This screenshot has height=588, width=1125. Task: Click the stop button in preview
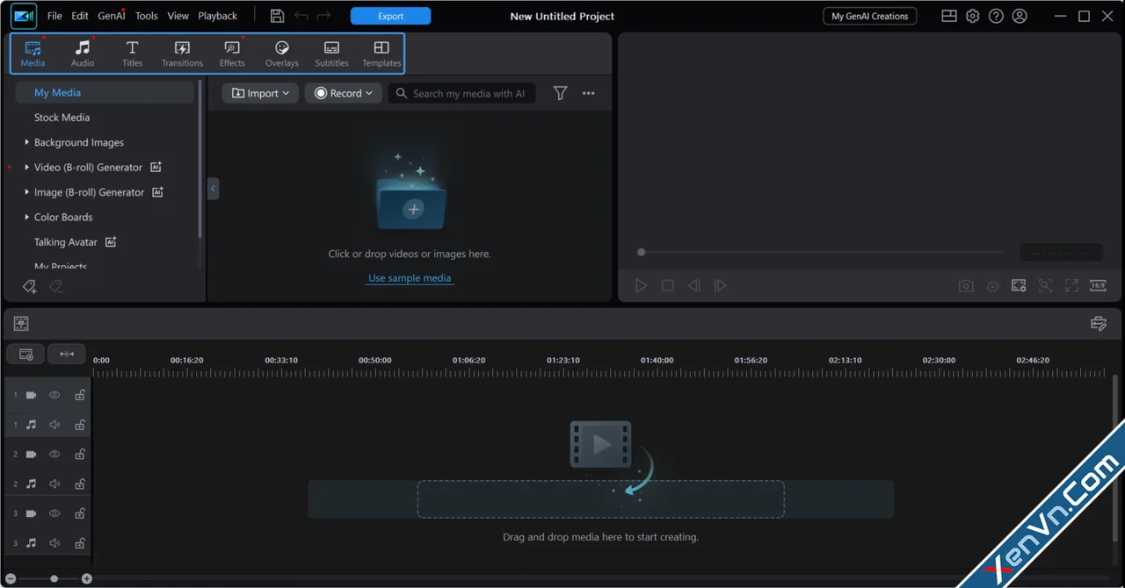tap(668, 285)
